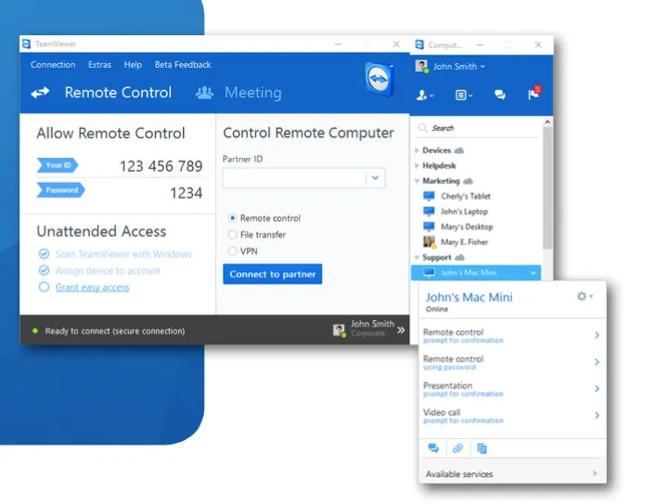The height and width of the screenshot is (504, 656).
Task: Expand the Helpdesk group
Action: tap(417, 165)
